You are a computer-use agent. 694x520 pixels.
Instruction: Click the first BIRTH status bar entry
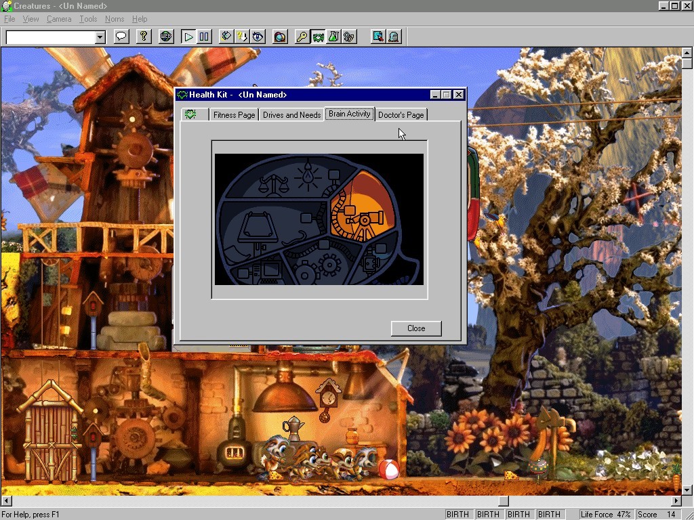pyautogui.click(x=457, y=515)
